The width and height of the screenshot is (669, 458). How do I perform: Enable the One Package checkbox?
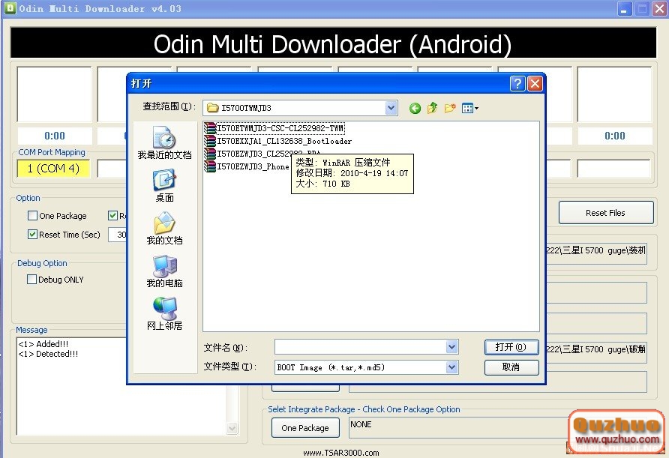(32, 215)
